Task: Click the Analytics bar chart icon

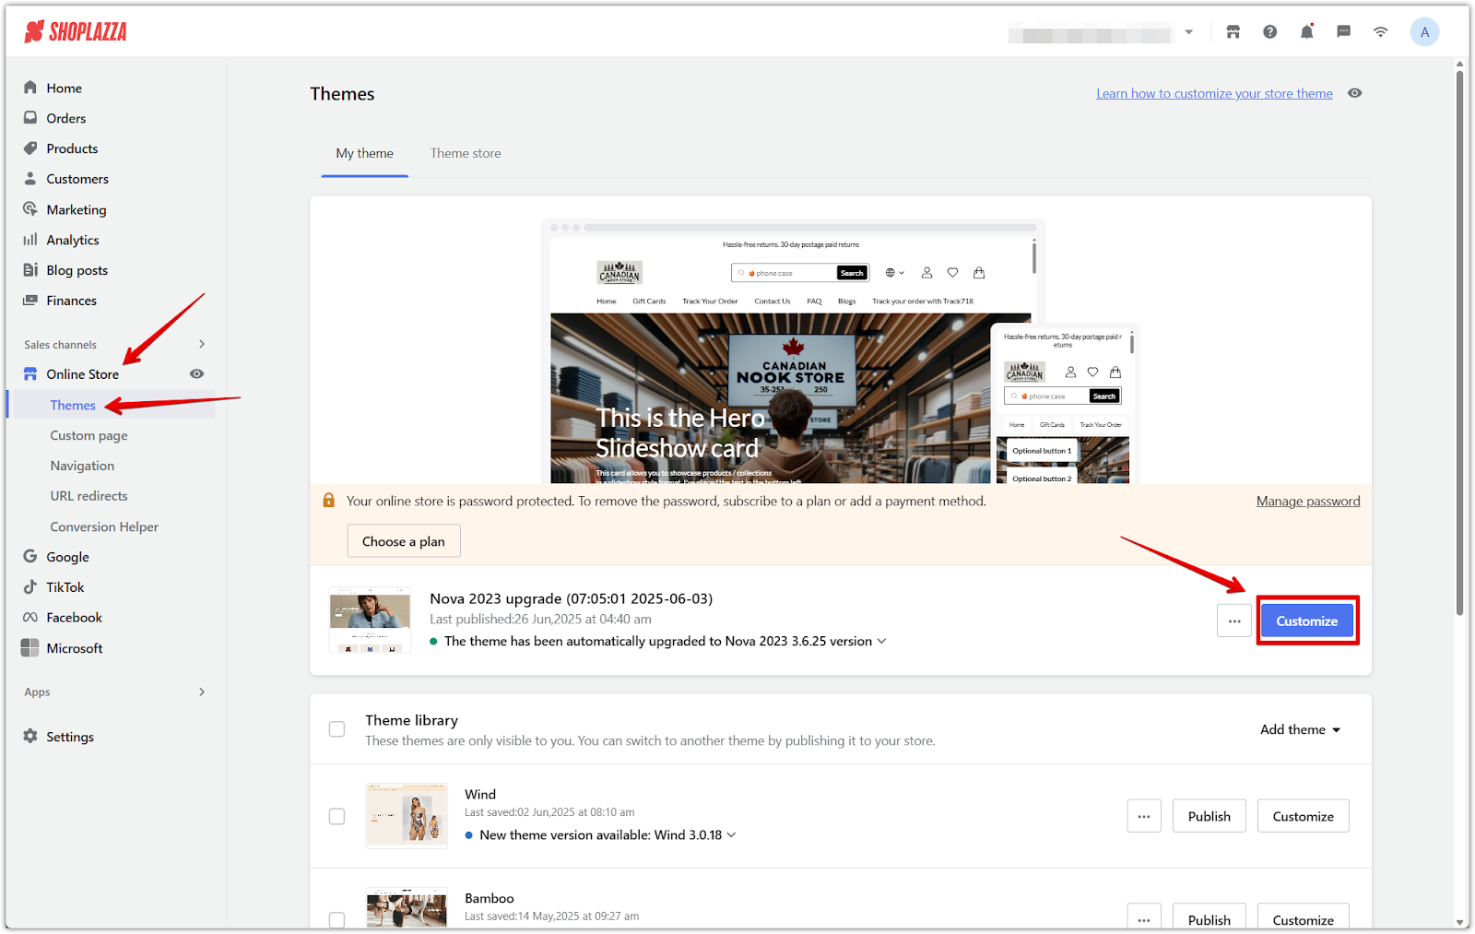Action: [x=30, y=240]
